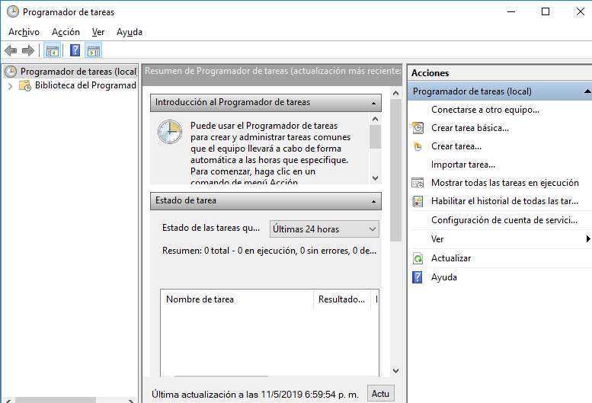Click the Ayuda icon in Acciones pane
The height and width of the screenshot is (403, 592).
(x=418, y=277)
